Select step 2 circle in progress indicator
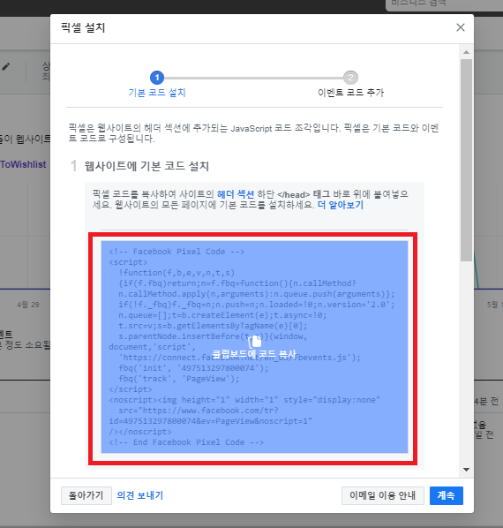Viewport: 503px width, 528px height. (350, 78)
